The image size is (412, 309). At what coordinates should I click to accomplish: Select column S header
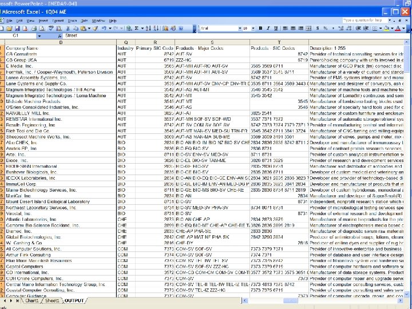tap(212, 42)
